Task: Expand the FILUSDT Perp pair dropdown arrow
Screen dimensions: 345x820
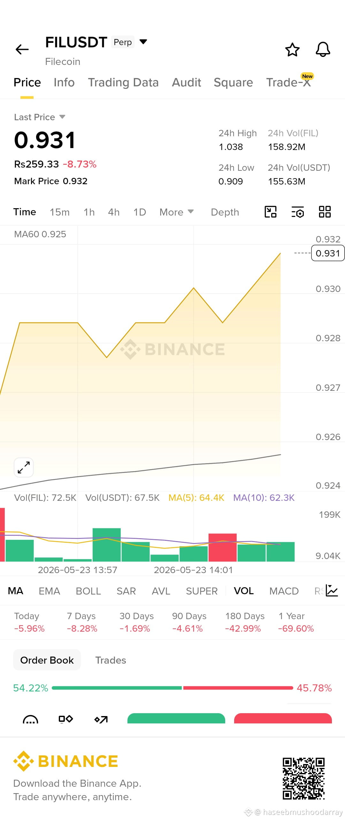Action: pyautogui.click(x=143, y=42)
